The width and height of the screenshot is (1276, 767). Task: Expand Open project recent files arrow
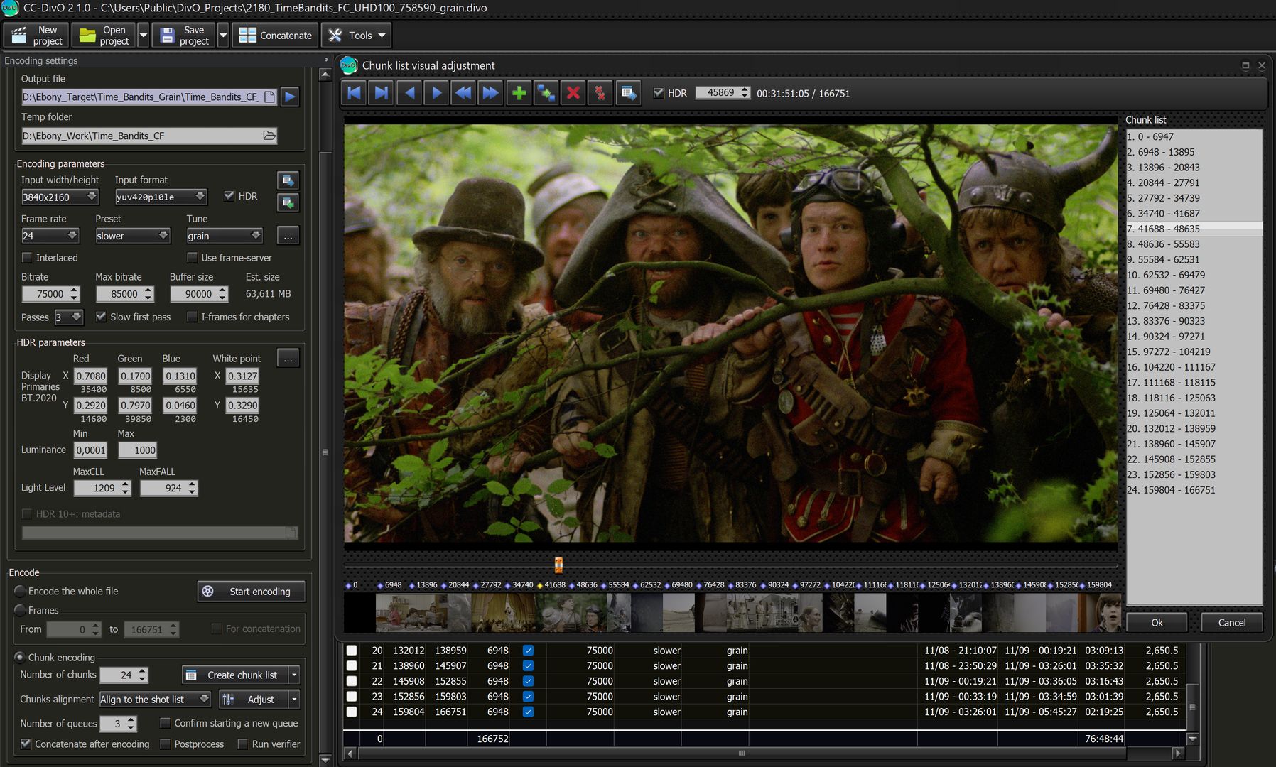coord(143,35)
